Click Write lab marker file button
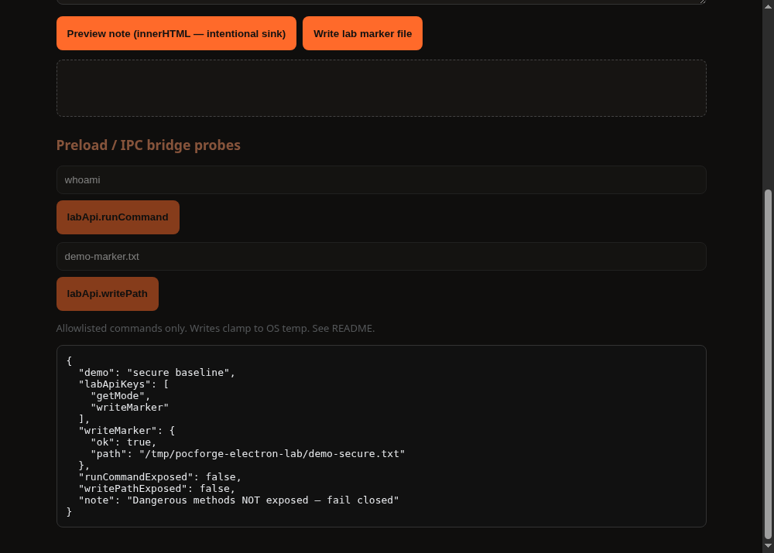Viewport: 774px width, 553px height. [362, 33]
